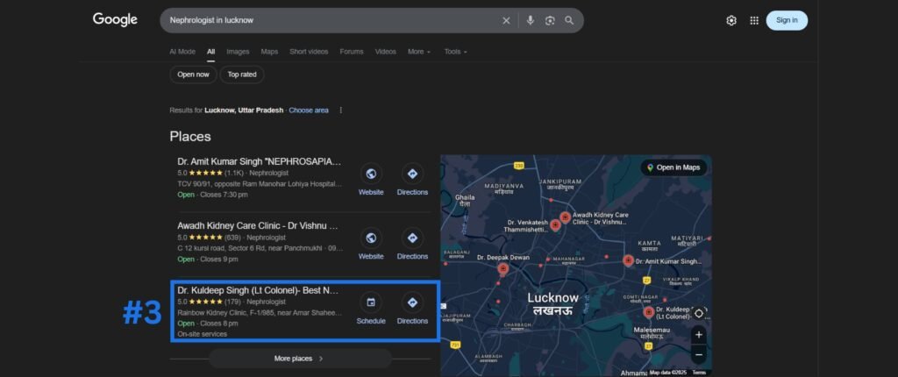Zoom in on the map
The width and height of the screenshot is (898, 377).
coord(698,335)
